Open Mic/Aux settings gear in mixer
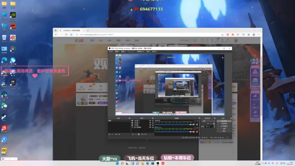Image resolution: width=295 pixels, height=166 pixels. [x=197, y=132]
